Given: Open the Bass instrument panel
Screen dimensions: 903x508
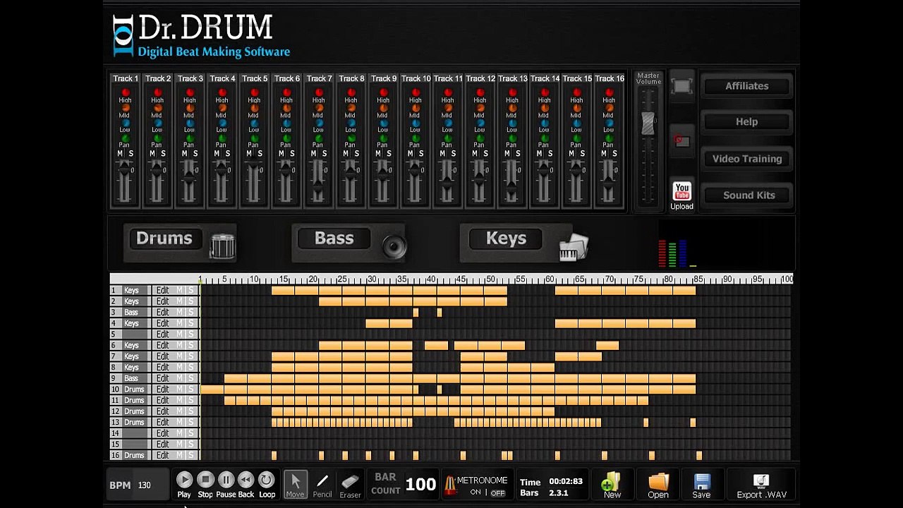Looking at the screenshot, I should pyautogui.click(x=334, y=238).
